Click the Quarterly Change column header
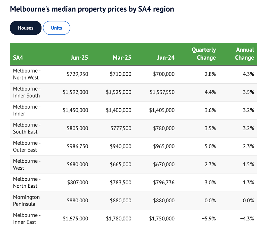The height and width of the screenshot is (231, 264). tap(204, 54)
